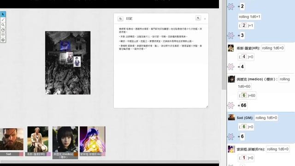Click the player portrait of man in beige coat
Image resolution: width=295 pixels, height=166 pixels.
point(38,139)
